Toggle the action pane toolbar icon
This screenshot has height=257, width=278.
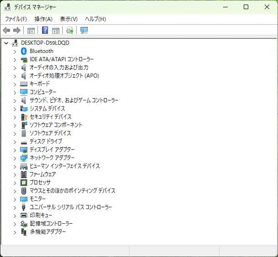(56, 31)
